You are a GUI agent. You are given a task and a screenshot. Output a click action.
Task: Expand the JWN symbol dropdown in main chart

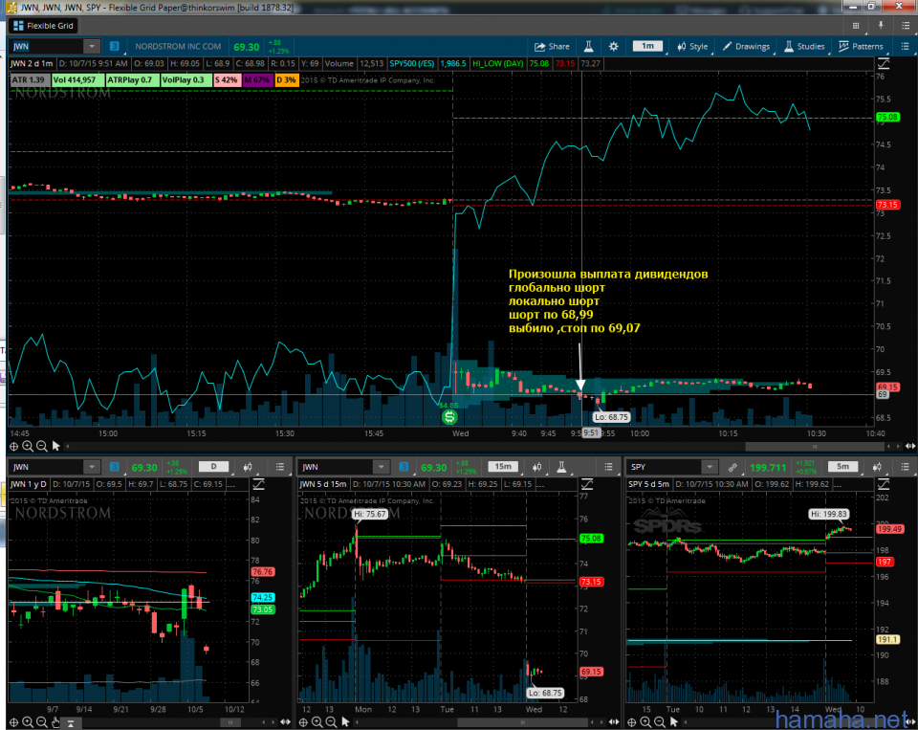[x=92, y=46]
